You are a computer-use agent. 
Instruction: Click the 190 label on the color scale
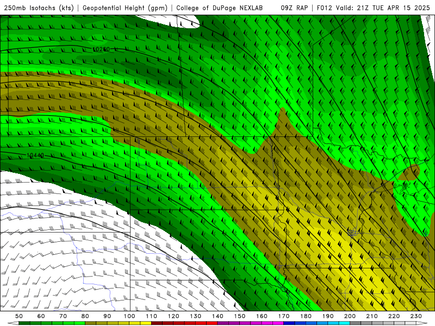tap(328, 316)
